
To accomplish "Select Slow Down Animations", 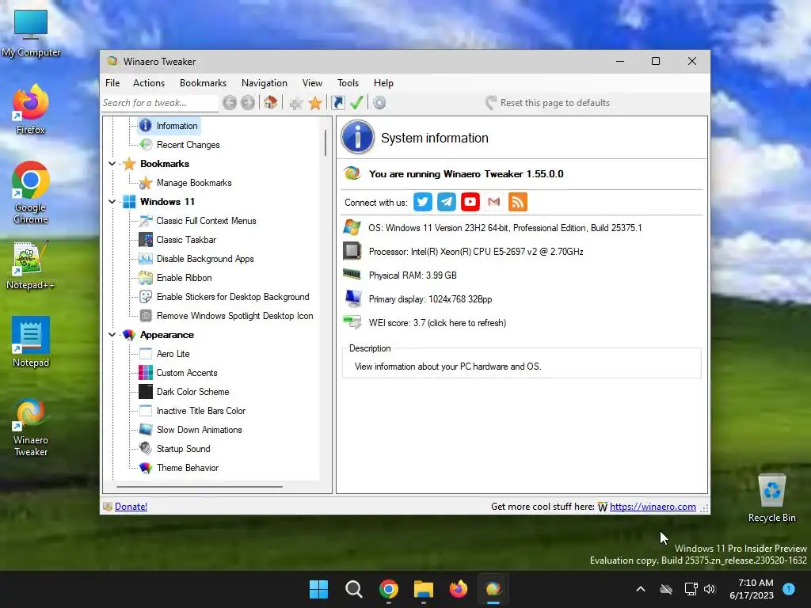I will click(x=199, y=430).
